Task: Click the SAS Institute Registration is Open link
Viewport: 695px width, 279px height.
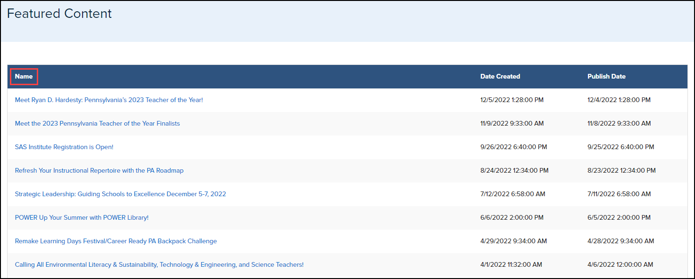Action: 64,147
